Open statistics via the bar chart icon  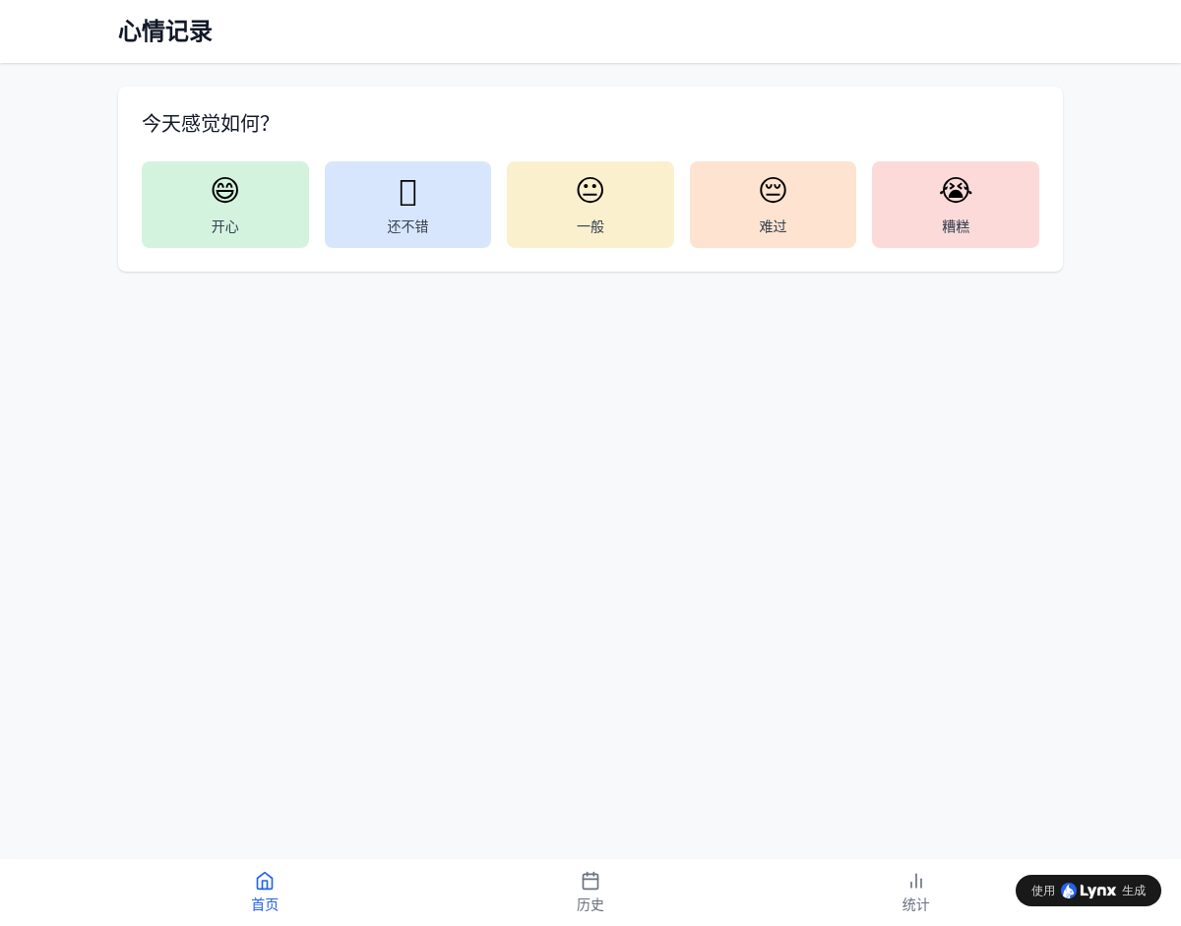[x=916, y=881]
